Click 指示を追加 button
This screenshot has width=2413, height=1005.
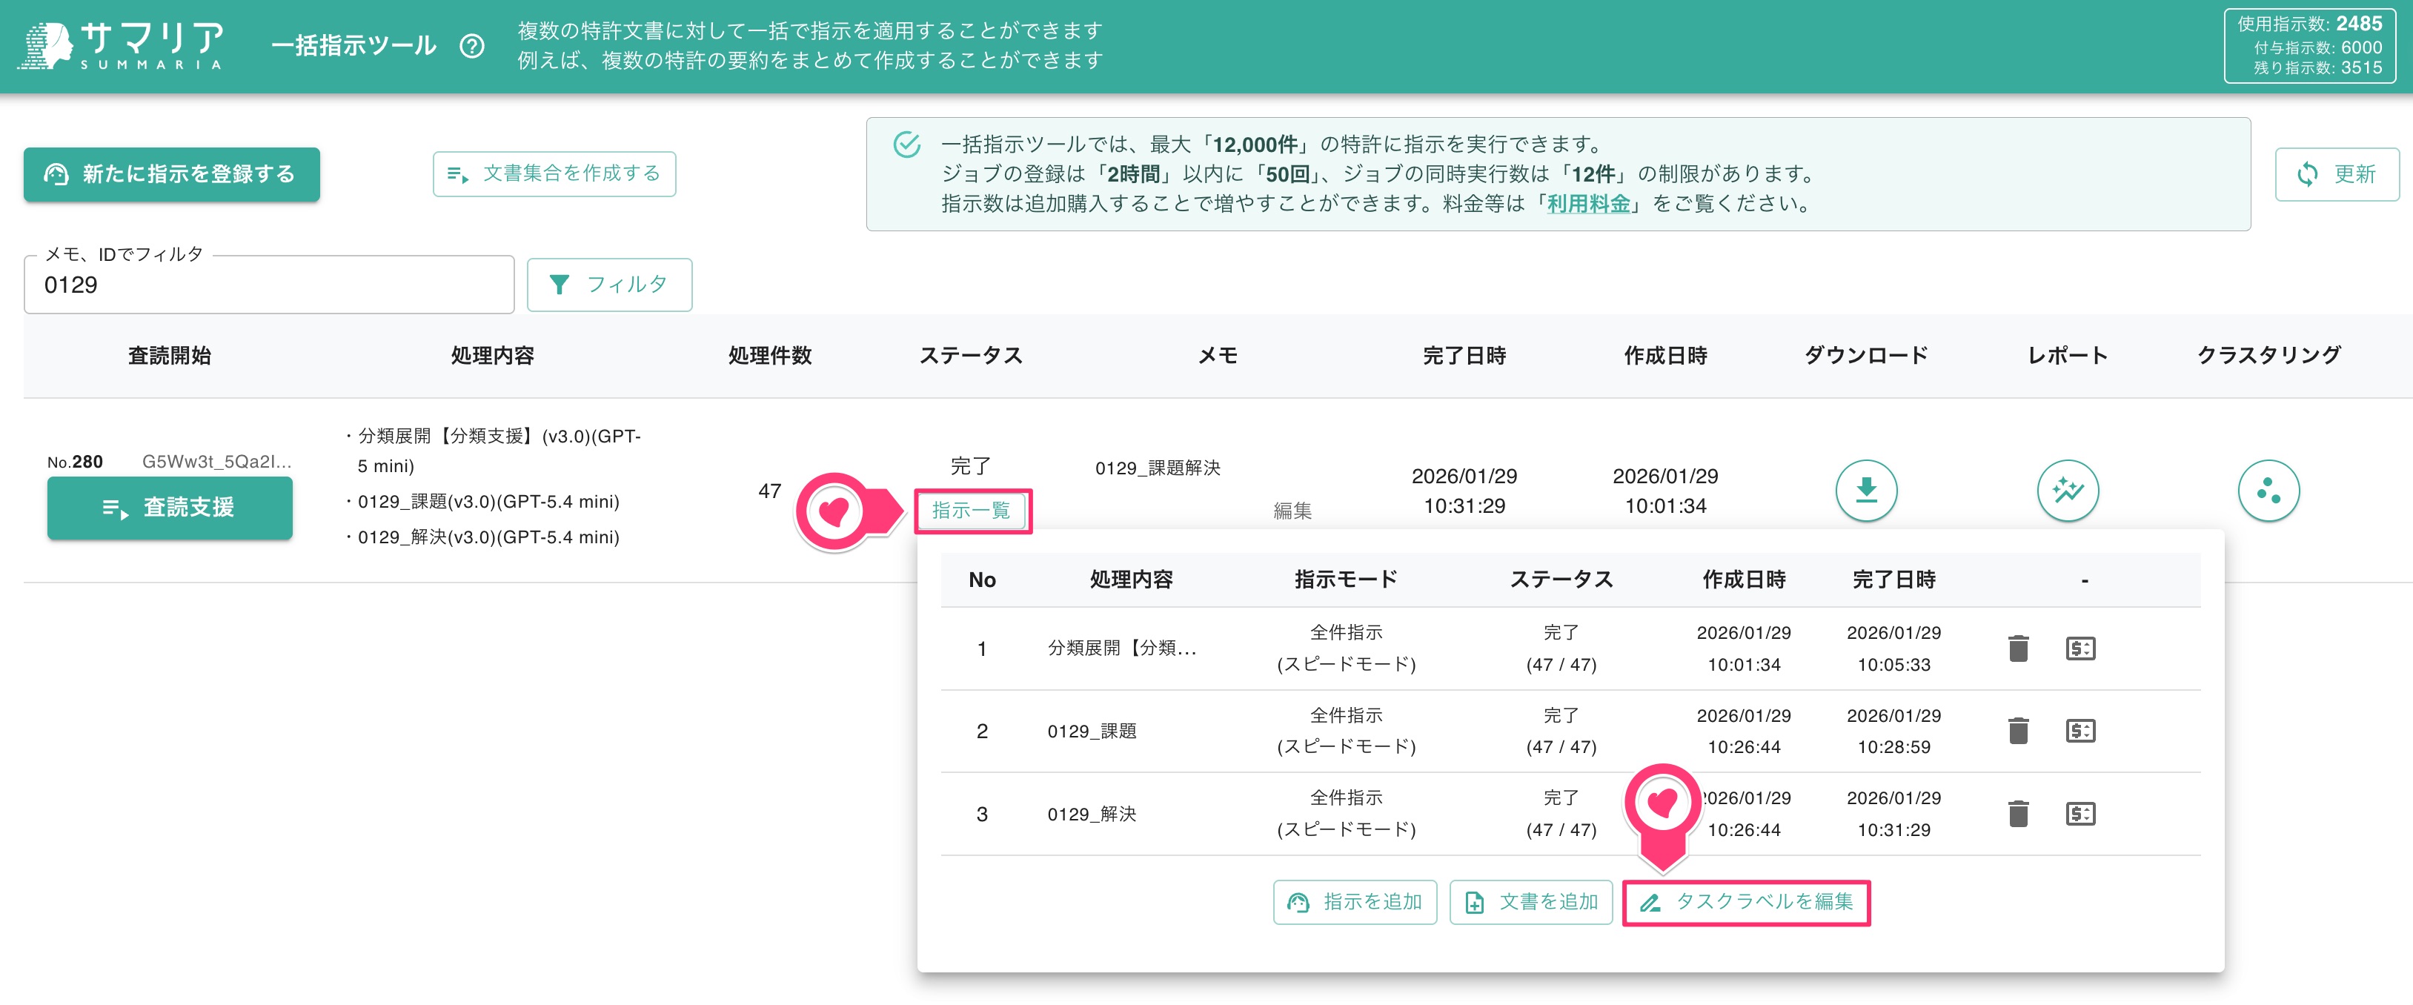click(1355, 902)
